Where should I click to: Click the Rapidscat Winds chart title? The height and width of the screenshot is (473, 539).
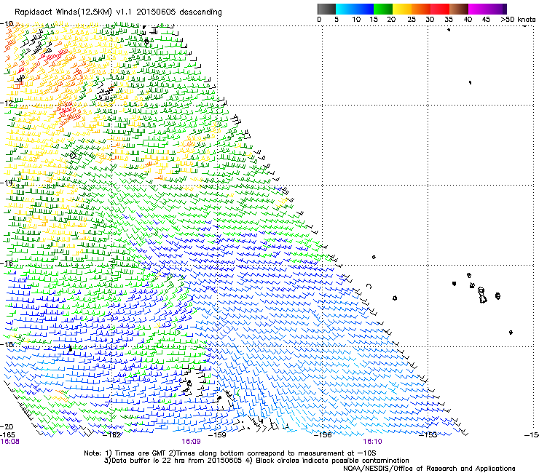click(118, 12)
